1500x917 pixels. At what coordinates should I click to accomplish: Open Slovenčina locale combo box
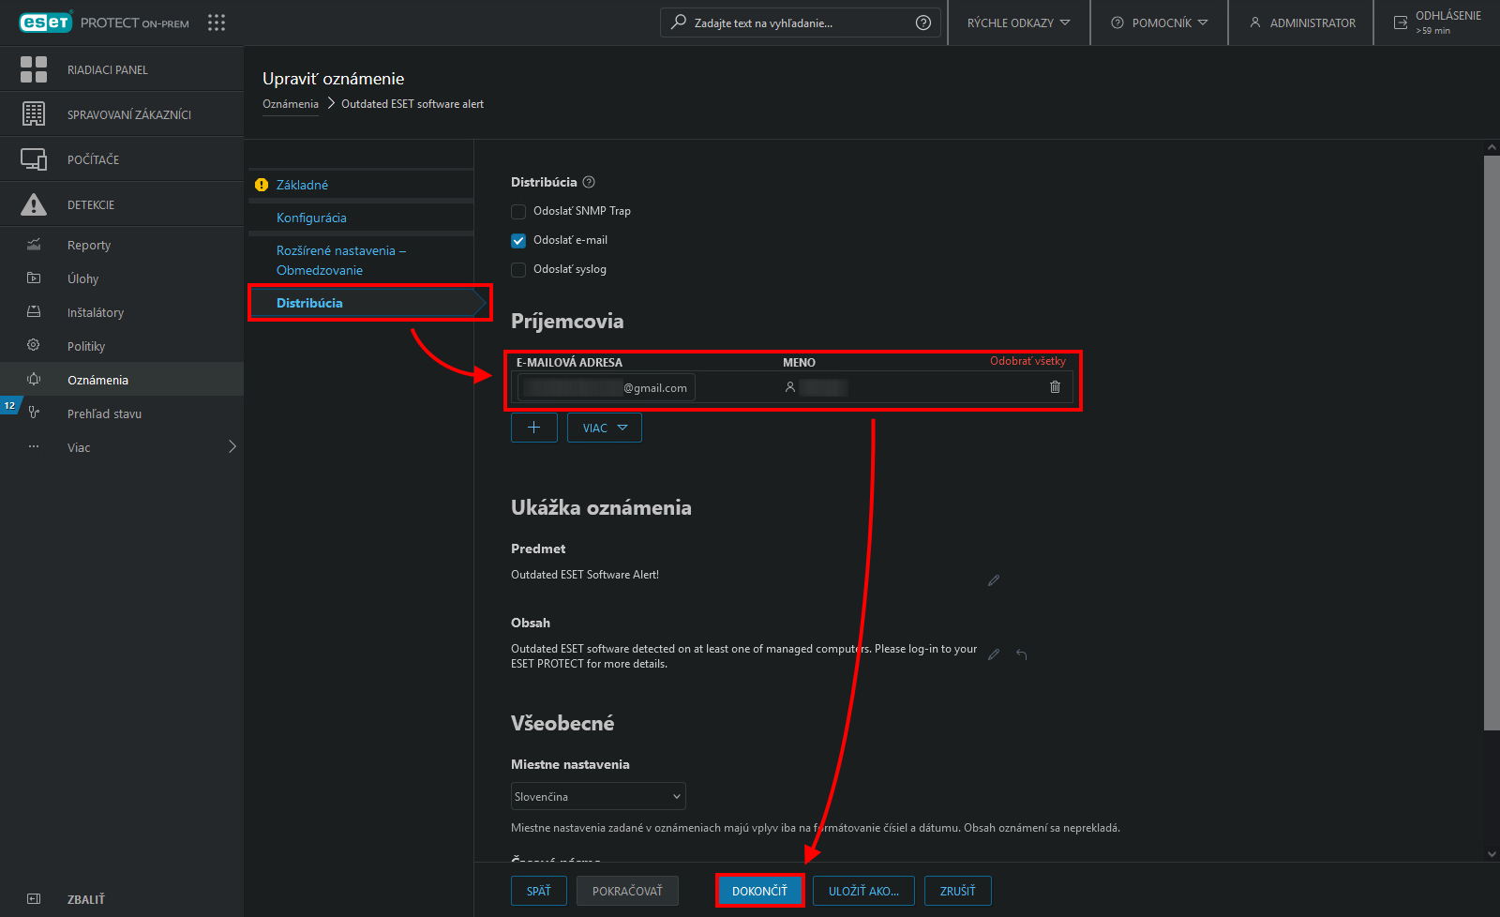(x=598, y=796)
